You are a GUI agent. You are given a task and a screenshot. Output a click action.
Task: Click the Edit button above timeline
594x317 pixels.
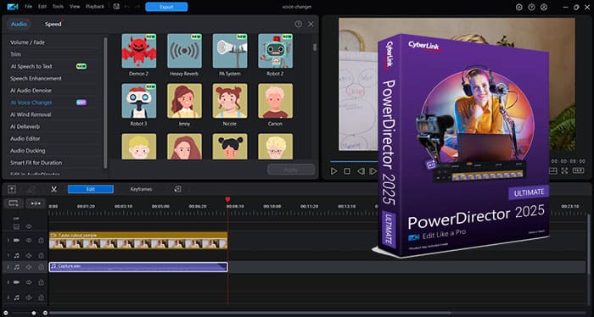(x=91, y=189)
